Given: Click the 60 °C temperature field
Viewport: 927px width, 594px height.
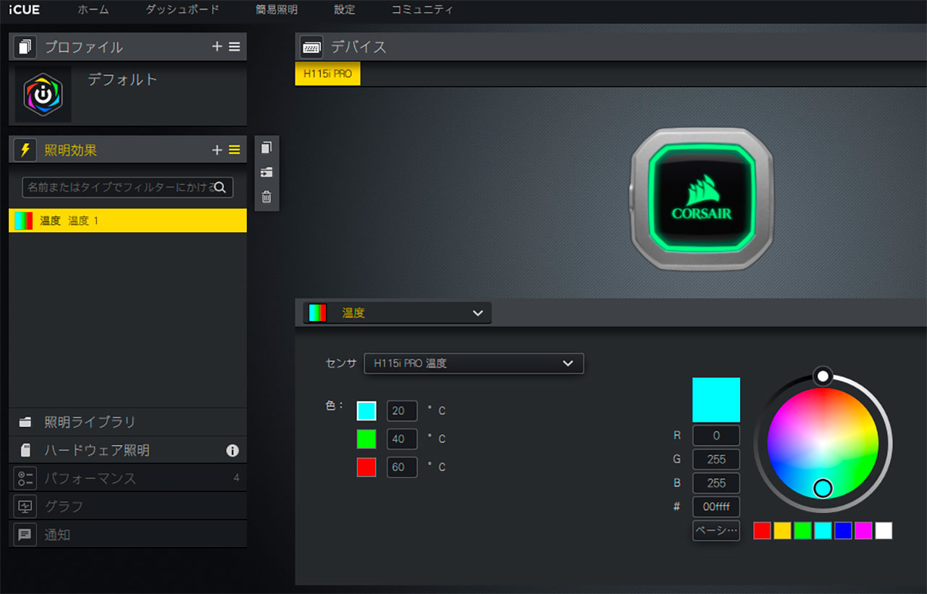Looking at the screenshot, I should (x=402, y=467).
